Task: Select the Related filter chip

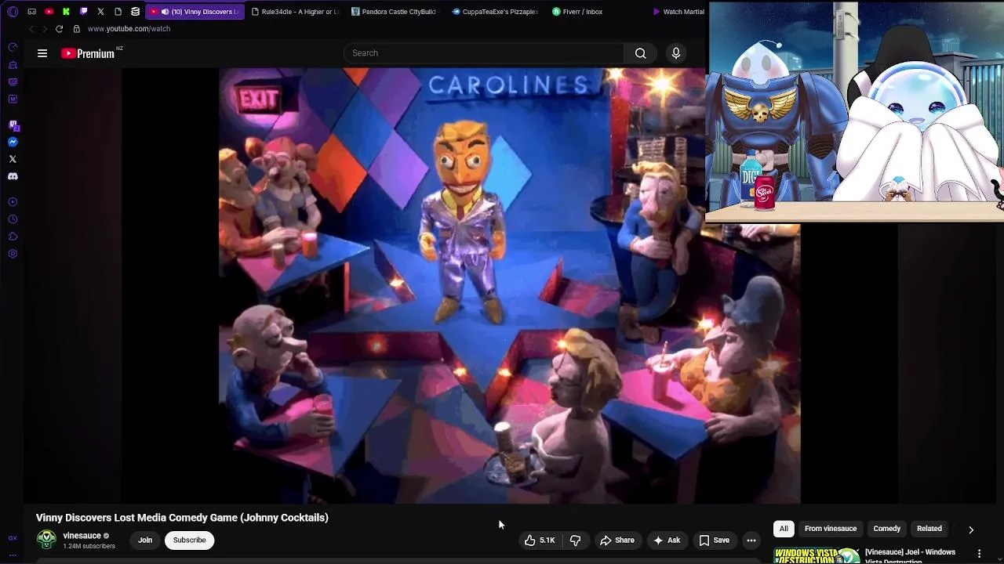Action: (x=929, y=529)
